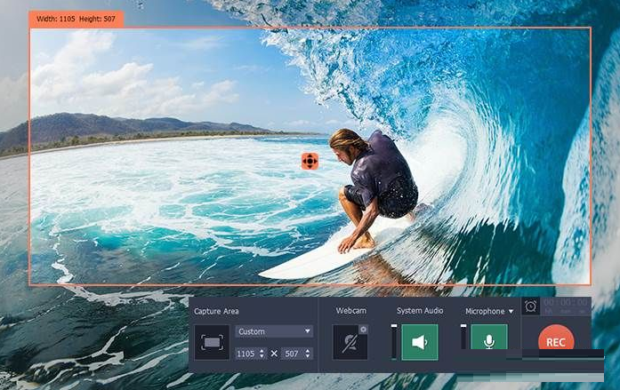620x390 pixels.
Task: Expand the Microphone device dropdown arrow
Action: pyautogui.click(x=511, y=312)
